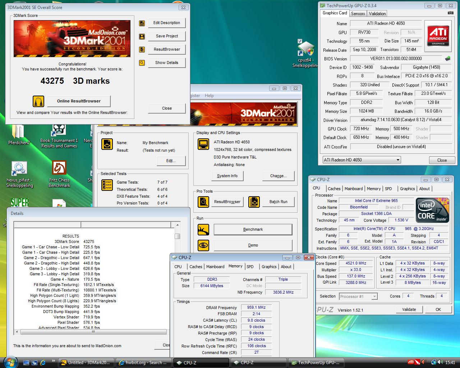
Task: Click the Show Desktop quick launch icon
Action: pyautogui.click(x=26, y=363)
